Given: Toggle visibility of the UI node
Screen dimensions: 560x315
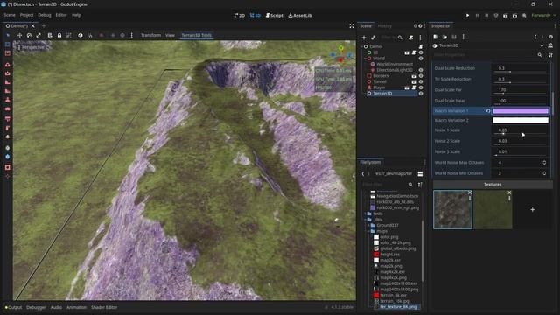Looking at the screenshot, I should (x=421, y=52).
